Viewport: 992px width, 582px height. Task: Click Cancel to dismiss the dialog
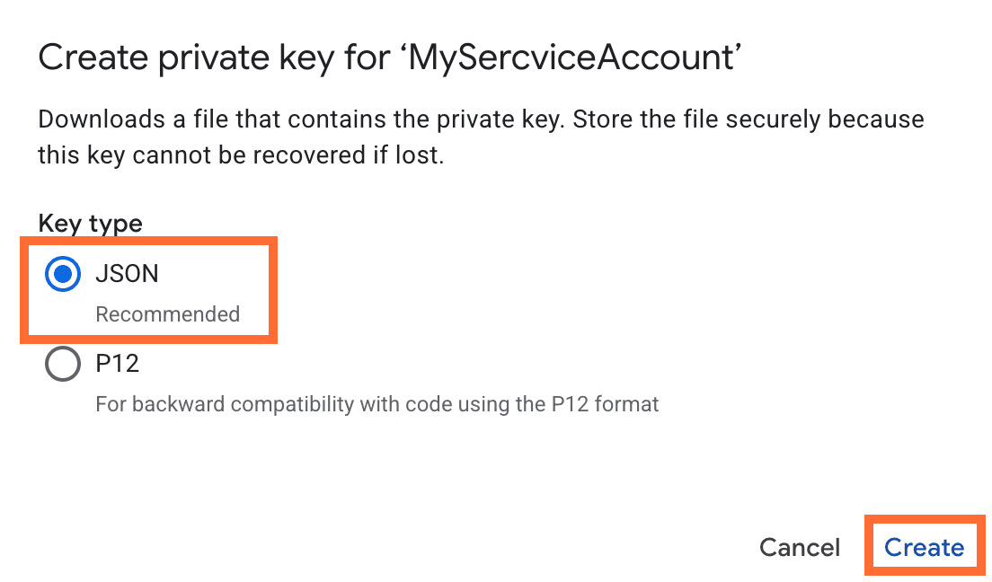click(799, 547)
